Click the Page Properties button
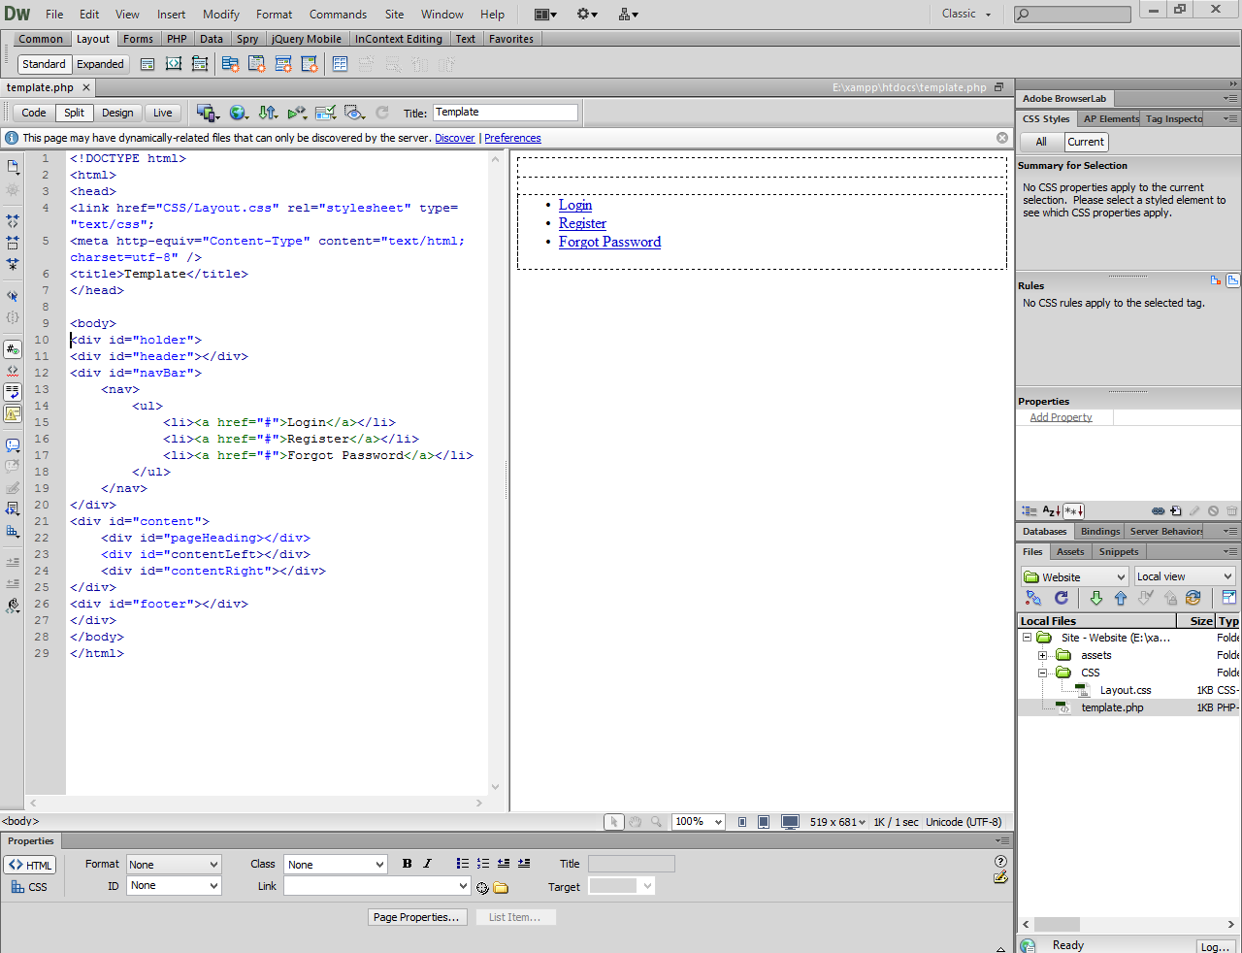 416,917
